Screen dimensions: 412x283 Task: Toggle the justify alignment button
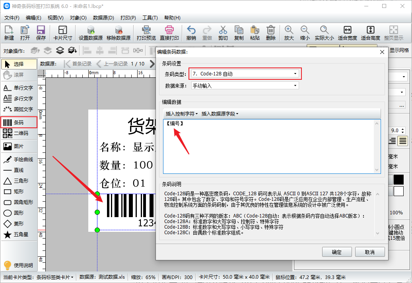(x=403, y=141)
